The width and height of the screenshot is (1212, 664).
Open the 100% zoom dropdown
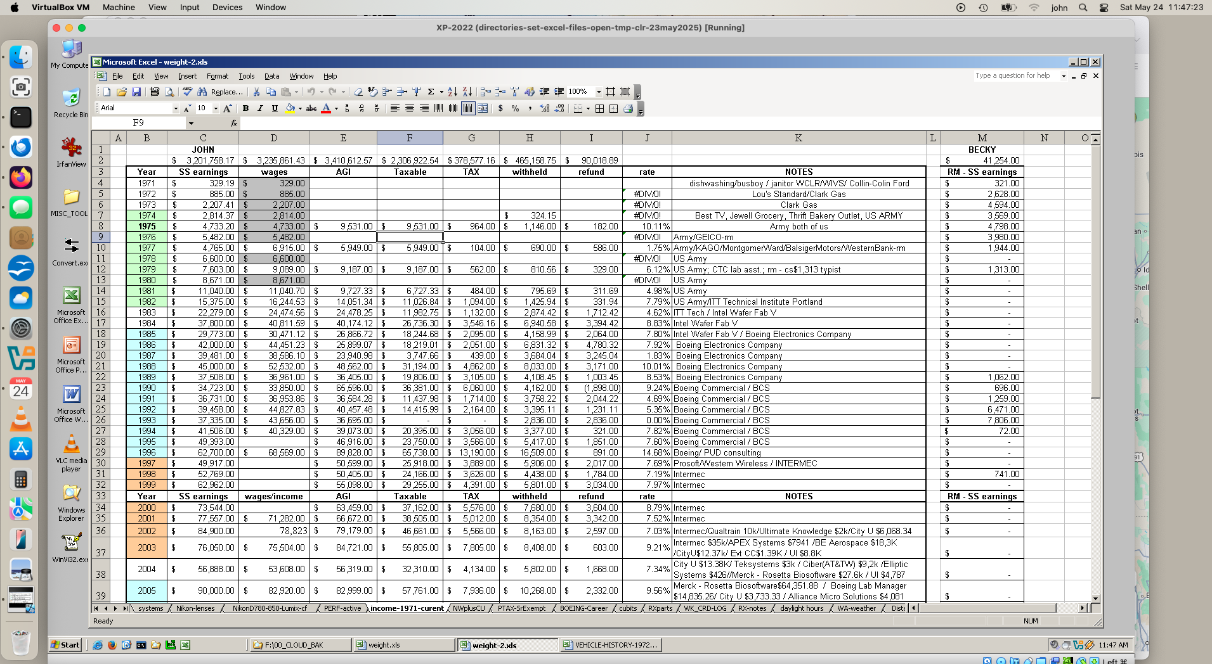point(598,92)
